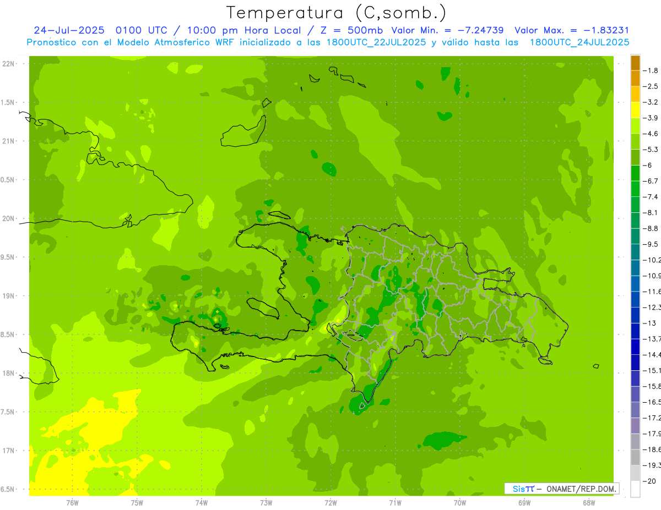Screen dimensions: 661x510
Task: Click the 'Valor Min. = -7.24739' readout
Action: (x=448, y=30)
